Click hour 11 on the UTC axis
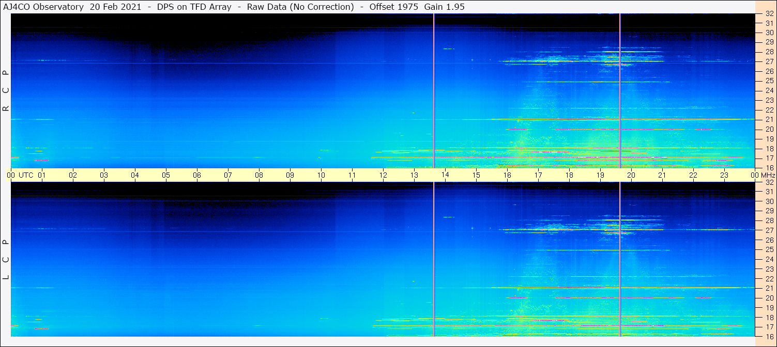 pyautogui.click(x=352, y=175)
